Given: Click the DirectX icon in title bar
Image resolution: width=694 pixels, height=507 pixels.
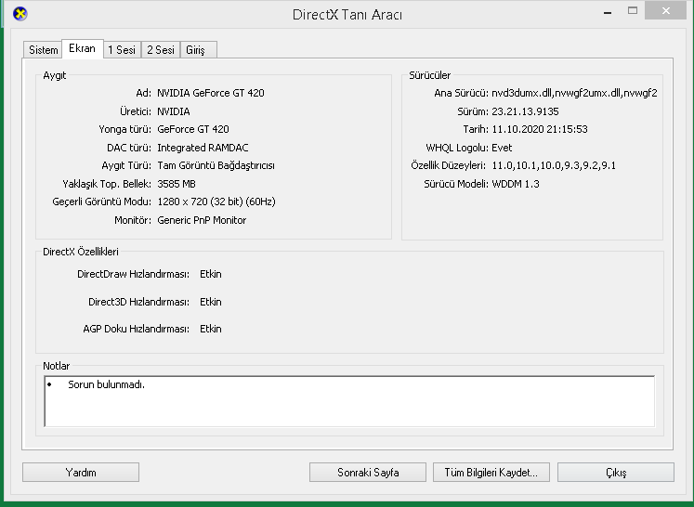Looking at the screenshot, I should click(20, 14).
